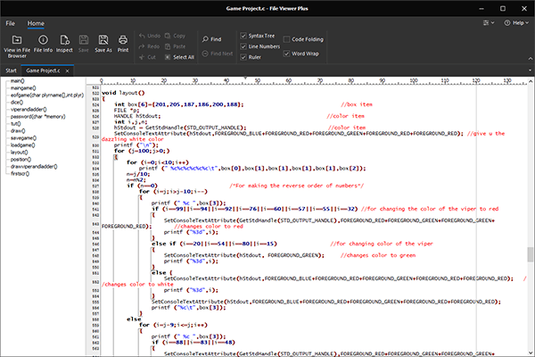The image size is (535, 357).
Task: Click '//changes color to green' comment
Action: point(378,255)
